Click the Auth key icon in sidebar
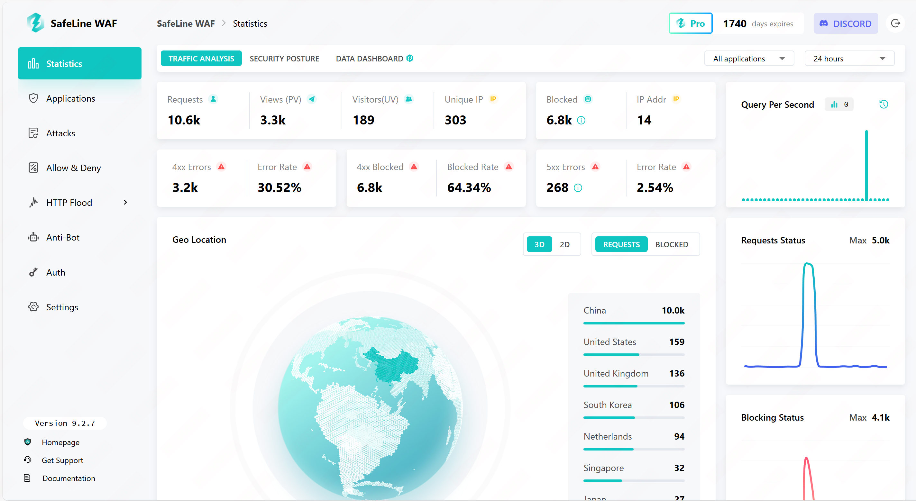916x501 pixels. click(33, 272)
